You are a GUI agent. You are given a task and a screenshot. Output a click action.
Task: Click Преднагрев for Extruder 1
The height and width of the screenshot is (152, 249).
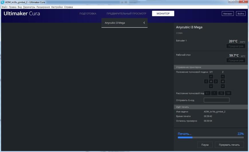click(236, 46)
